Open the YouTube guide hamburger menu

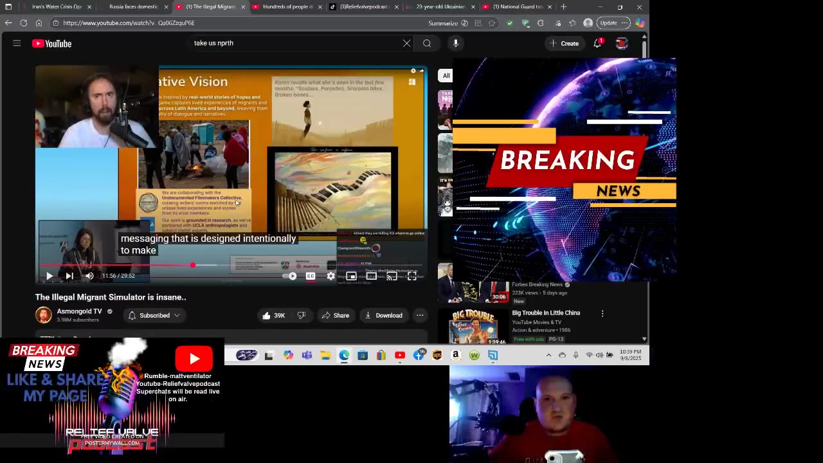17,43
